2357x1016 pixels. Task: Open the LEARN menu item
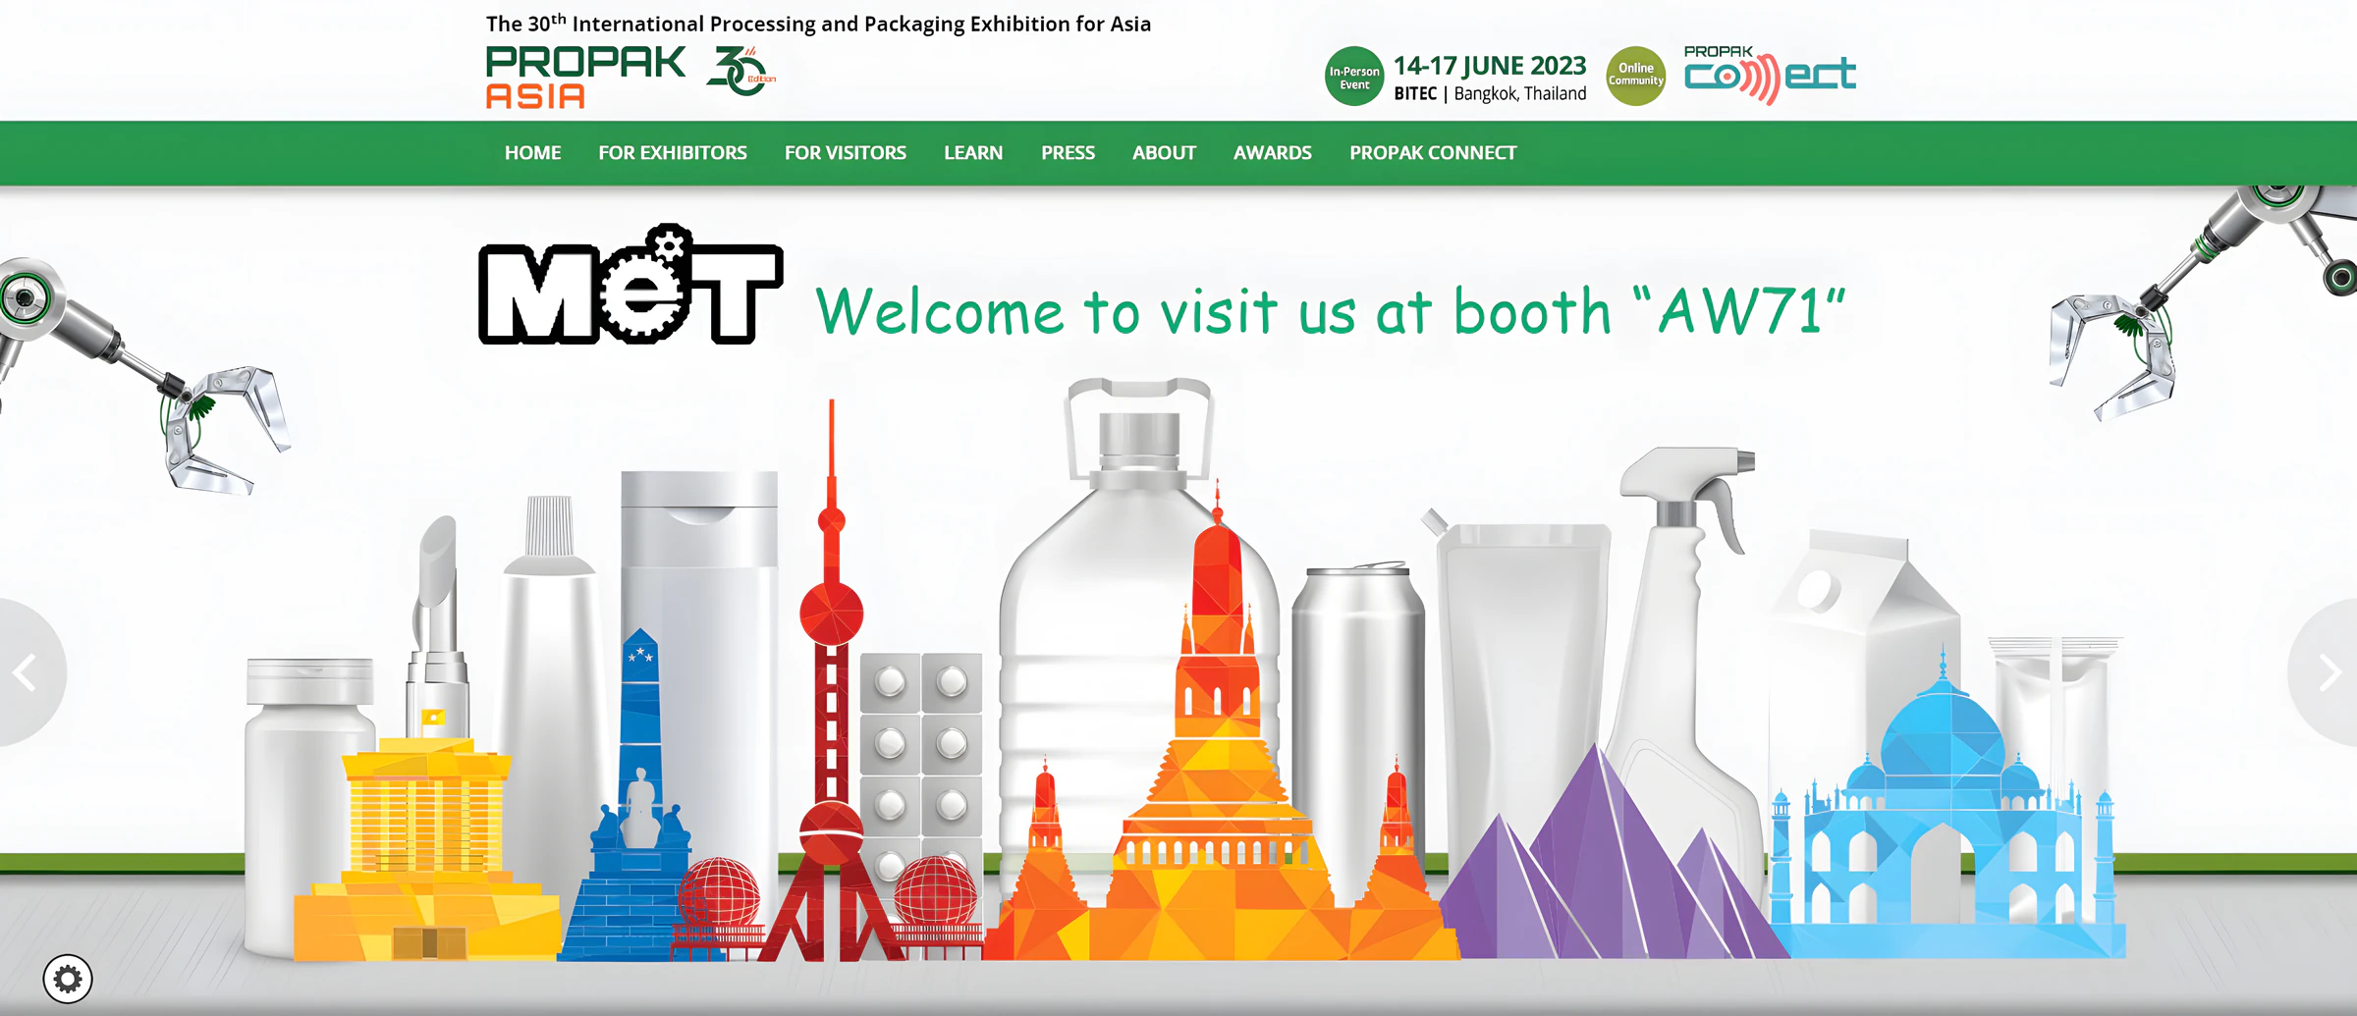[x=973, y=153]
